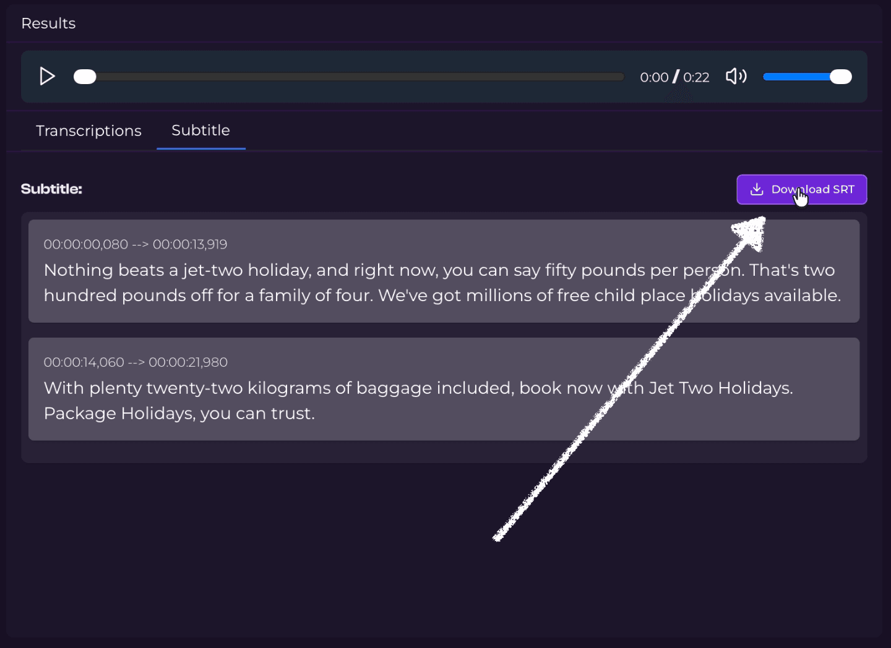Viewport: 891px width, 648px height.
Task: Click the bold "Subtitle:" section label
Action: 51,189
